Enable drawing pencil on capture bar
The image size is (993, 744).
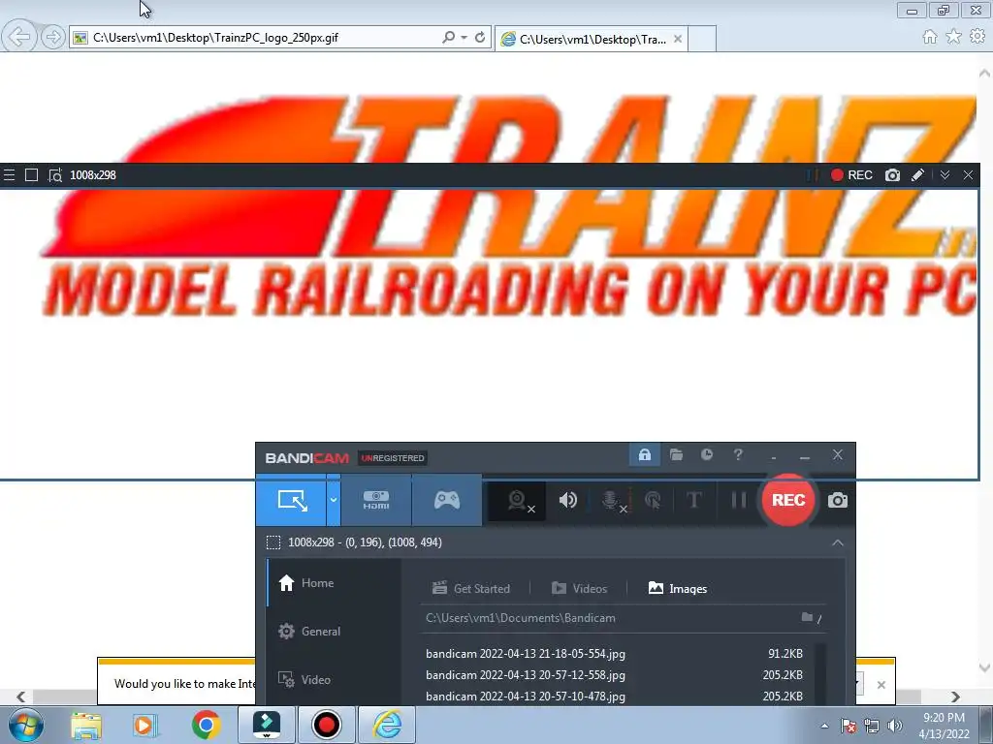point(917,175)
